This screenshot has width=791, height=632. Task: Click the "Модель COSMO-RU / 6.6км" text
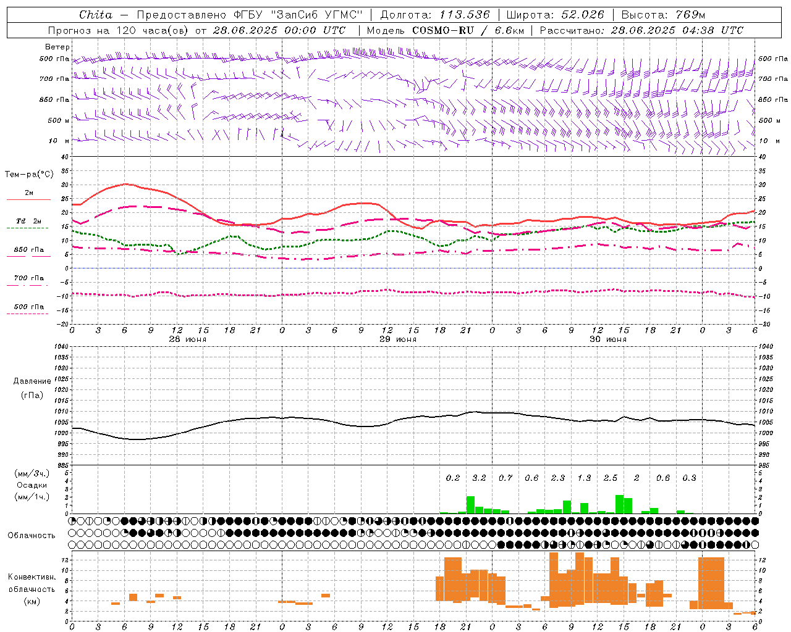[x=446, y=30]
